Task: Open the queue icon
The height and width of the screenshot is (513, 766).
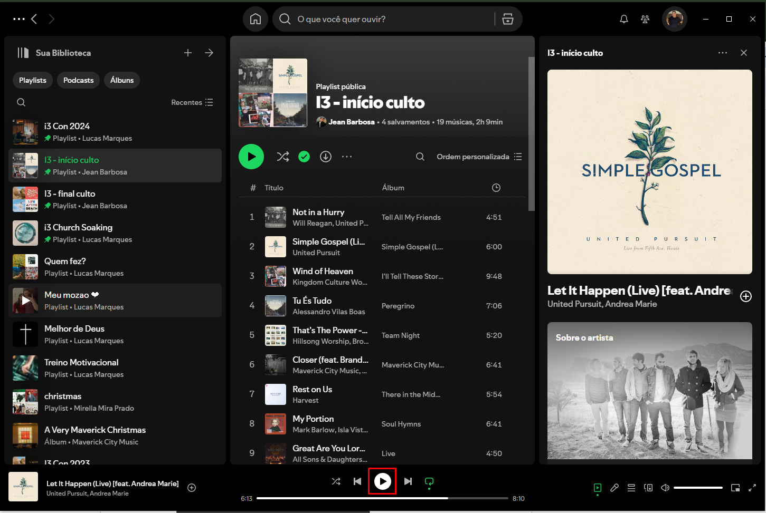Action: [631, 488]
